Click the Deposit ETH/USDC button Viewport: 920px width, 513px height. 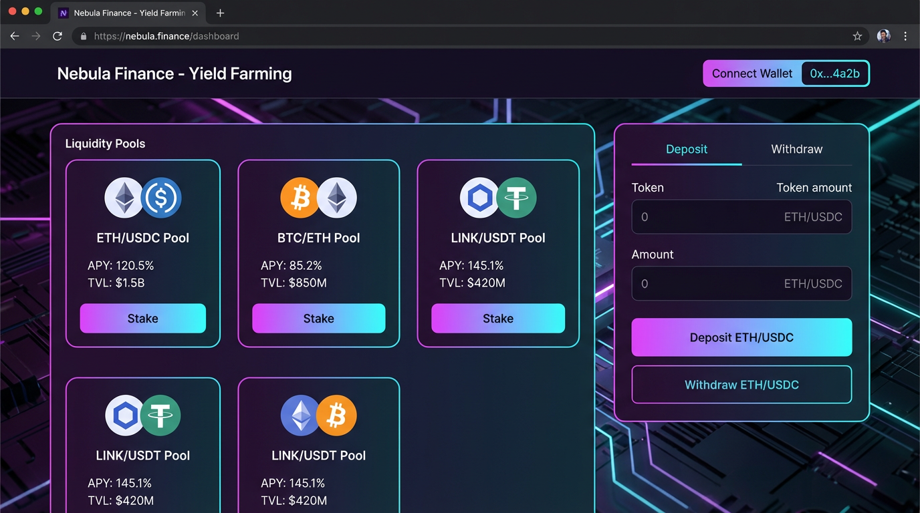pos(741,337)
